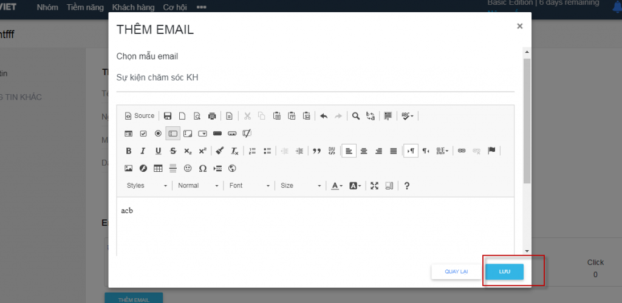Click the LƯU save button
622x303 pixels.
click(504, 271)
